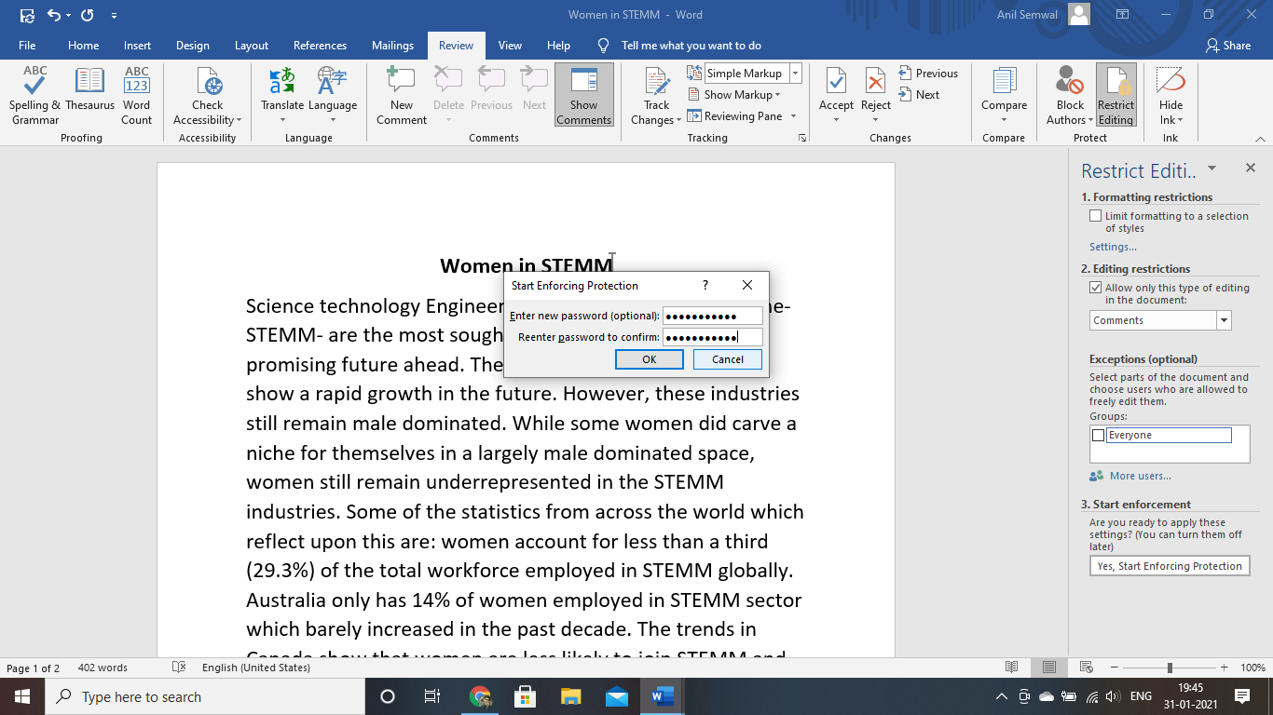Open the References tab
The height and width of the screenshot is (715, 1273).
click(x=320, y=46)
